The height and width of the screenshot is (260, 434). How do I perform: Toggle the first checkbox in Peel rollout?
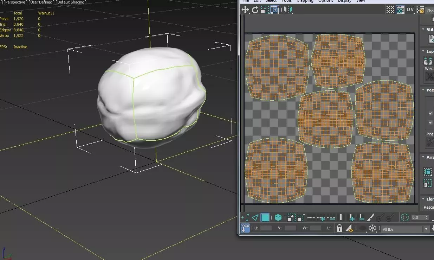[430, 113]
